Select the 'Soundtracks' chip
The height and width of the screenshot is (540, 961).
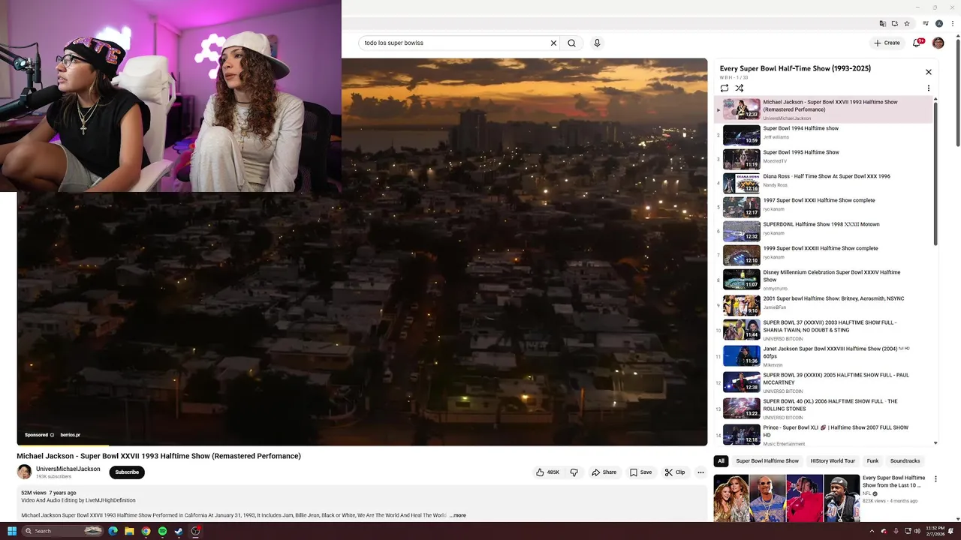905,461
